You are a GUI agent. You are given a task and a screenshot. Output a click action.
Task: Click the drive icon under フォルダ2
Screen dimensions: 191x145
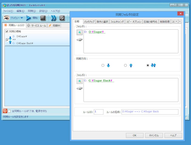[x=79, y=88]
